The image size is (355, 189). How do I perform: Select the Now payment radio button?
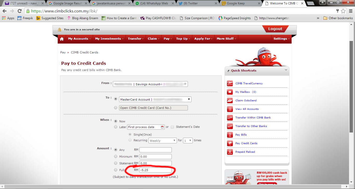[x=116, y=121]
